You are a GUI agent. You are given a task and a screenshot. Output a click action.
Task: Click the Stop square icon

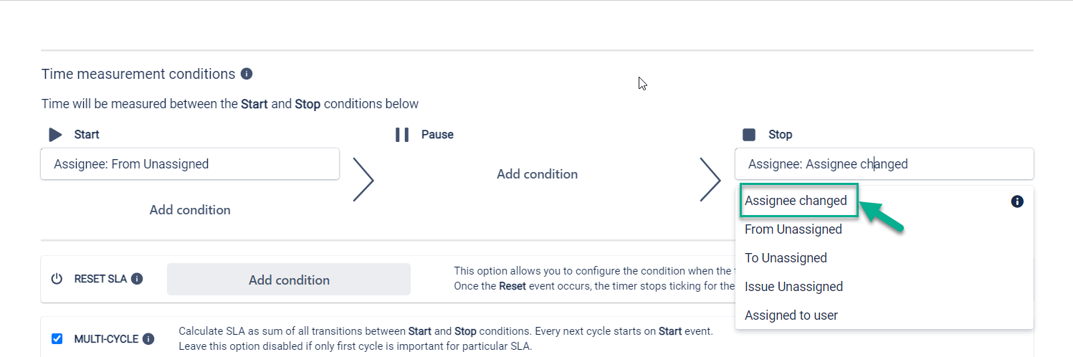point(749,135)
